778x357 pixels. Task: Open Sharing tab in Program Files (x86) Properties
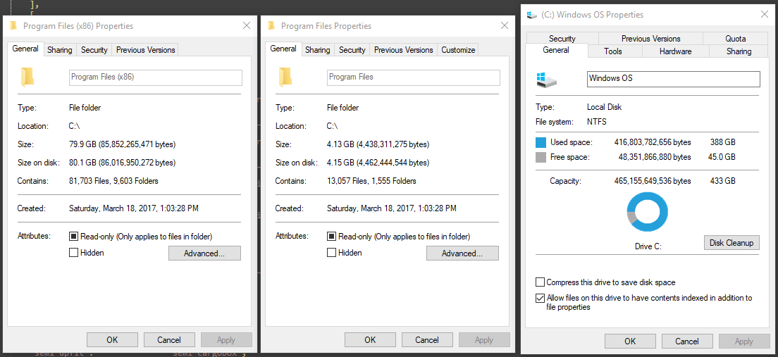click(59, 50)
